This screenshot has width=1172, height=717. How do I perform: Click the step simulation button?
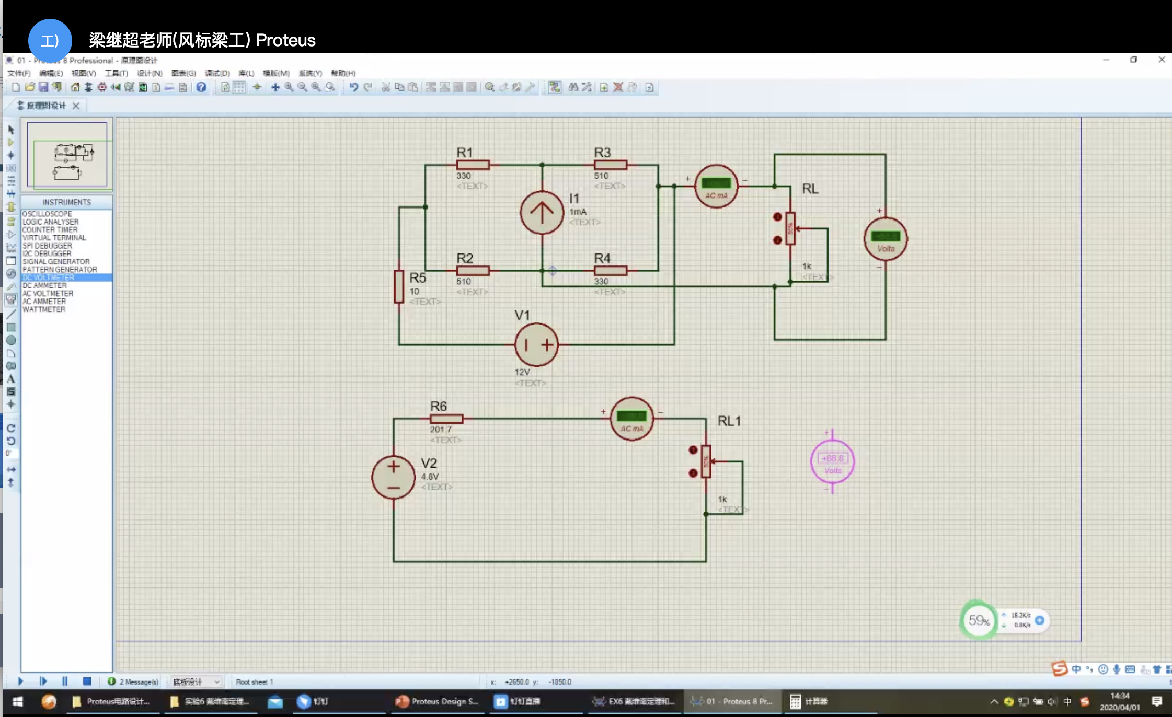click(x=43, y=681)
